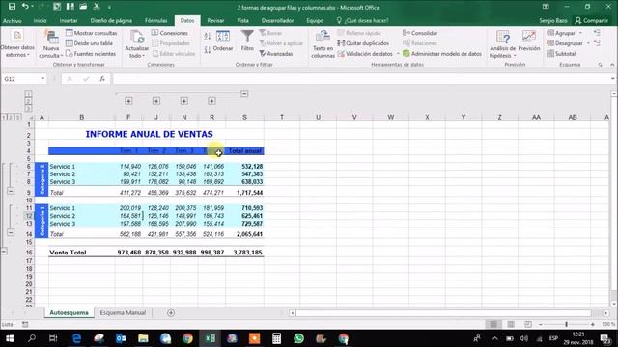This screenshot has width=618, height=347.
Task: Open Texto en columnas
Action: [323, 44]
